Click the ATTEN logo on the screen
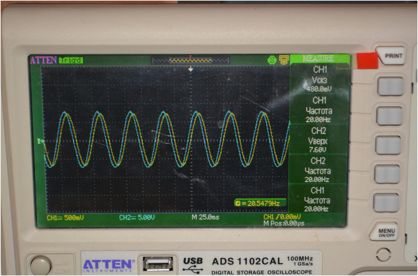418x276 pixels. [44, 60]
